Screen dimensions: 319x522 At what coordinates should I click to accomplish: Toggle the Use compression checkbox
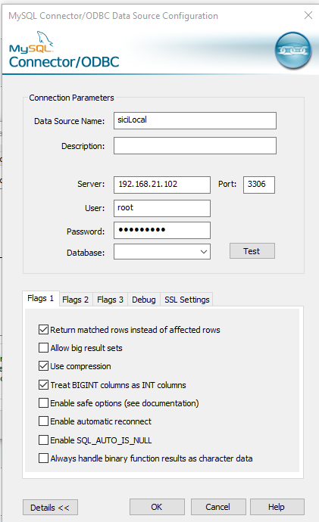tap(43, 366)
